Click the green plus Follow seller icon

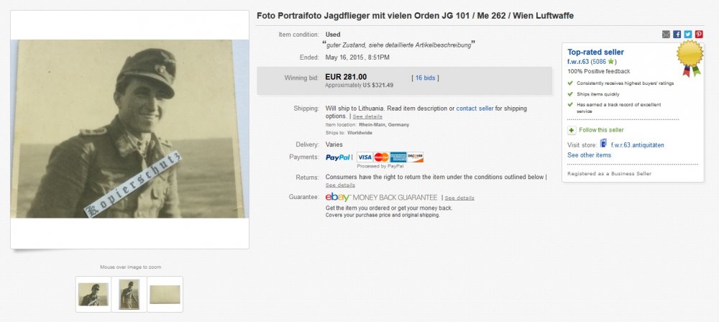pos(572,130)
